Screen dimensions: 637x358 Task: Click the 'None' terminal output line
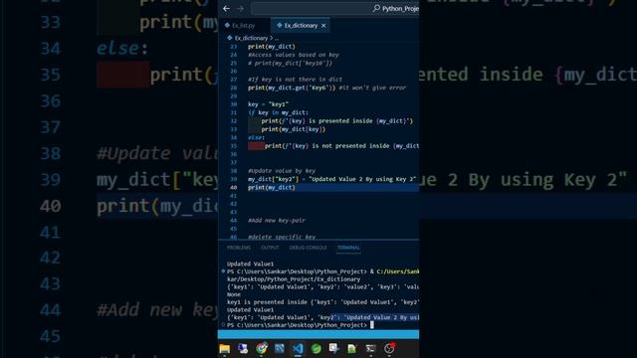point(234,294)
